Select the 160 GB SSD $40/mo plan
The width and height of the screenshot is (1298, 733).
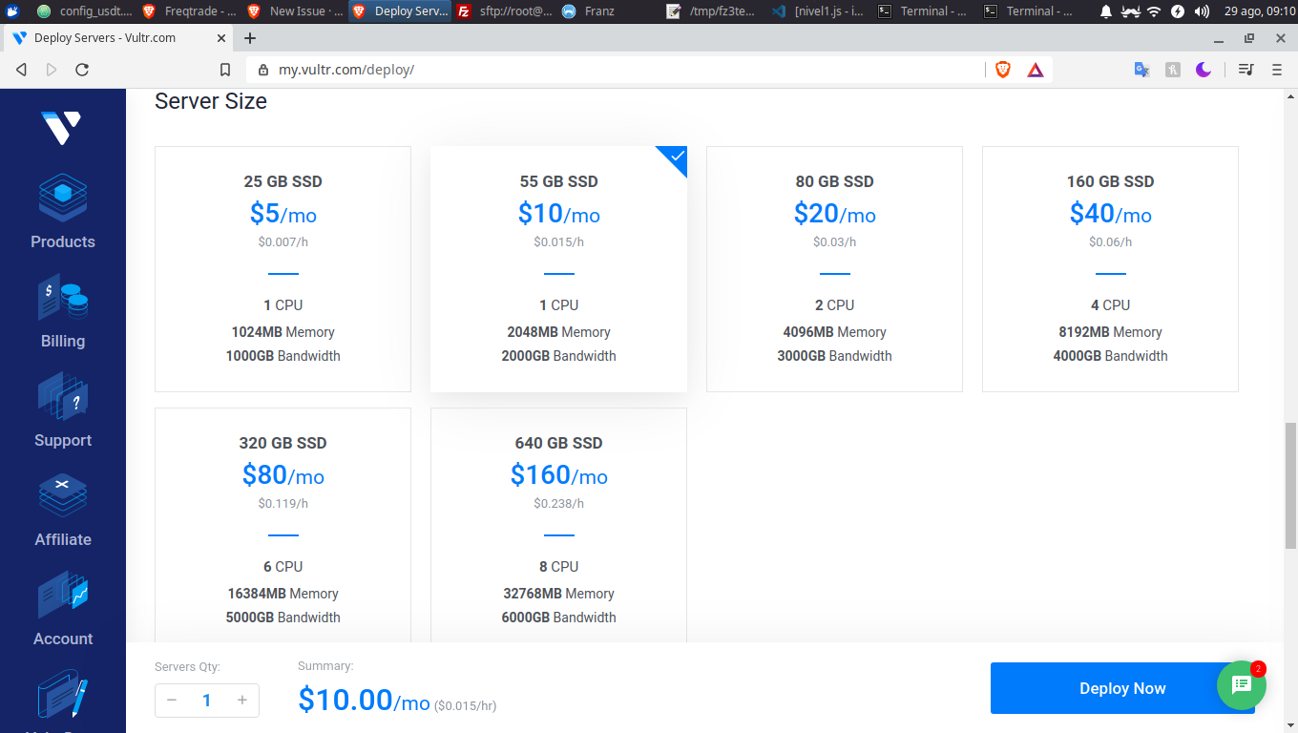(1110, 269)
